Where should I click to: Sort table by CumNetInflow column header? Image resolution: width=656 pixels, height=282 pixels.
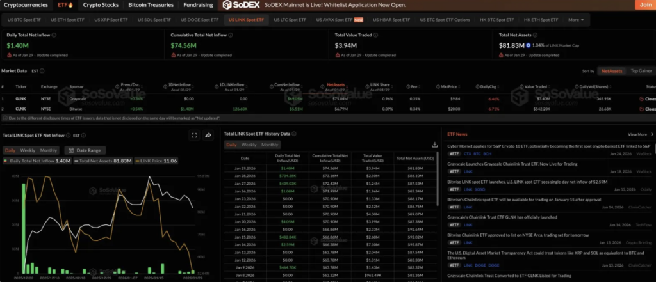click(x=288, y=85)
